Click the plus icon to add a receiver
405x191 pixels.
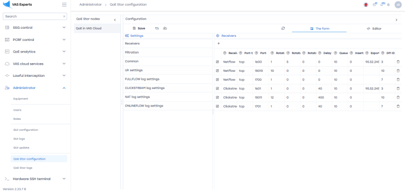pyautogui.click(x=219, y=43)
